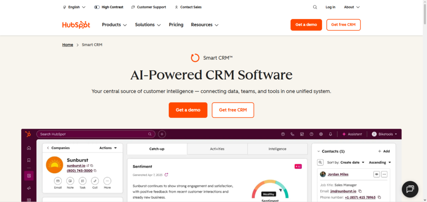
Task: Click the Home breadcrumb link
Action: click(68, 45)
